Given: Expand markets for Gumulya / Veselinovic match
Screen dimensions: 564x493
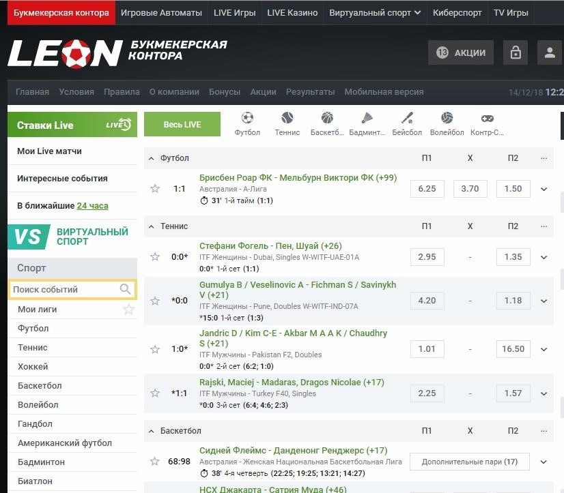Looking at the screenshot, I should [544, 301].
